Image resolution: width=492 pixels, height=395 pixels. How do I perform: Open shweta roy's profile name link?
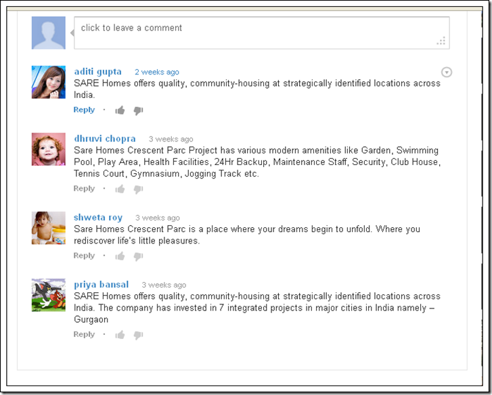pos(98,218)
